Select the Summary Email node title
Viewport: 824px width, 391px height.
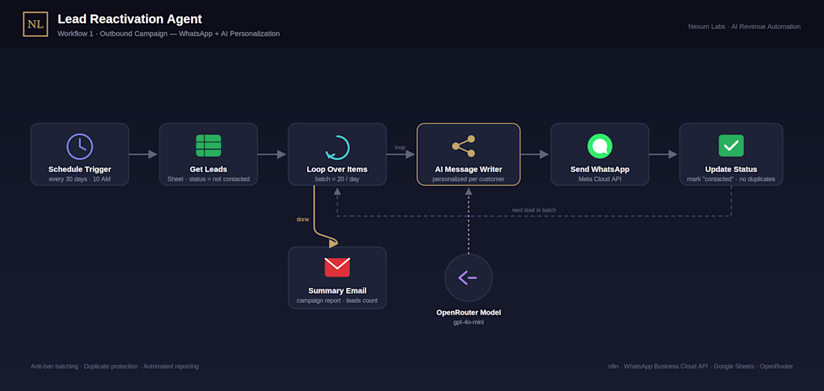click(x=337, y=290)
